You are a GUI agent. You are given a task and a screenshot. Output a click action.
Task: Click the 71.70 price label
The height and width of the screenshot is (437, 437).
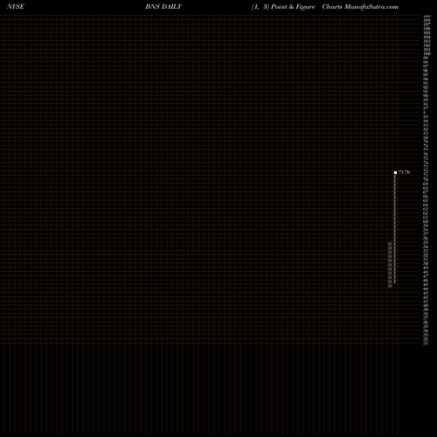coord(405,172)
